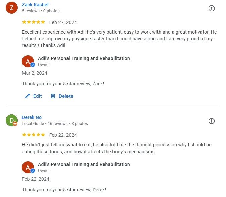Image resolution: width=226 pixels, height=197 pixels.
Task: Report Derek Go's review using the flag icon
Action: tap(212, 121)
